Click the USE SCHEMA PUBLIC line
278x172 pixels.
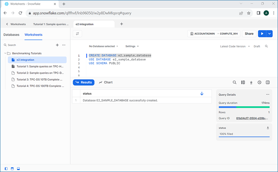pos(105,63)
